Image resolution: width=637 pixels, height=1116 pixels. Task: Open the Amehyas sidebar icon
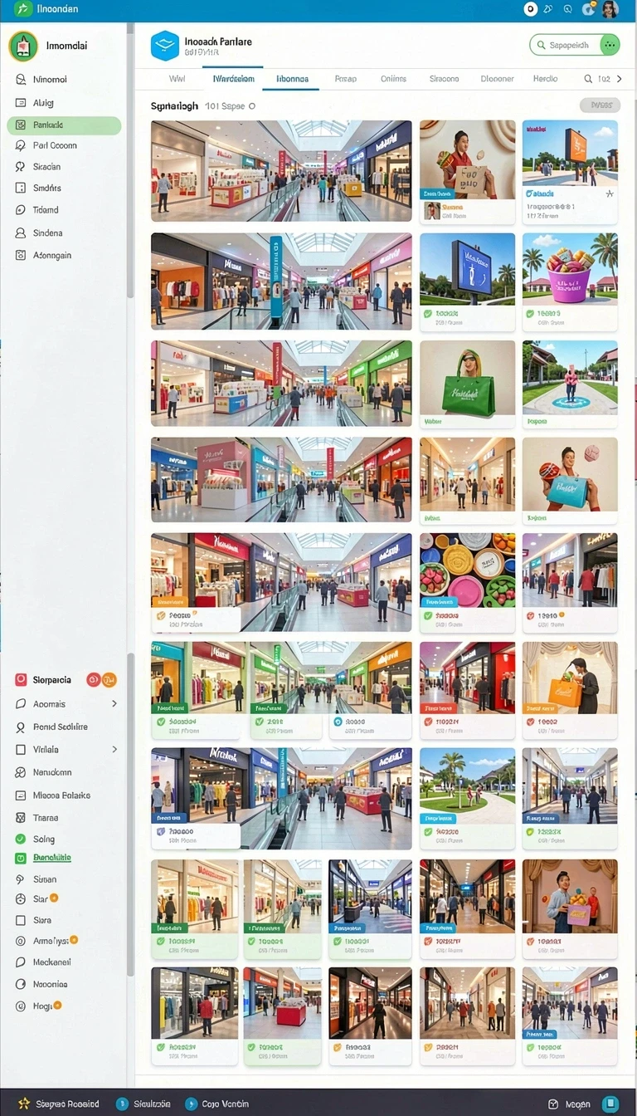(21, 942)
